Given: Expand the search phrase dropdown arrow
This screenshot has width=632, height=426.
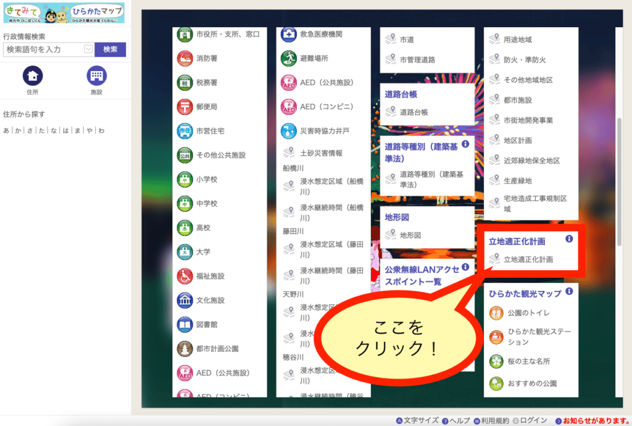Looking at the screenshot, I should point(88,49).
